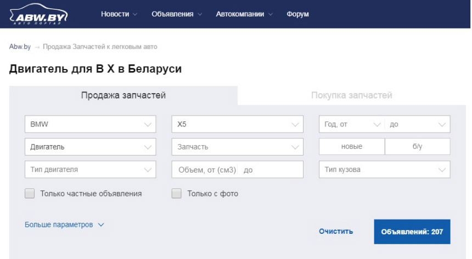Select the новые condition toggle
Image resolution: width=472 pixels, height=259 pixels.
(352, 147)
